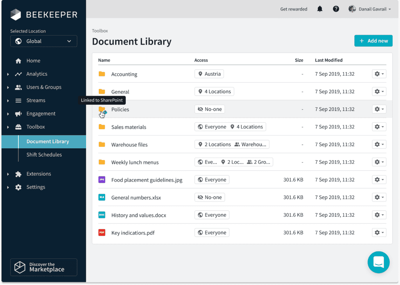Open the chat support bubble
Image resolution: width=400 pixels, height=285 pixels.
379,262
